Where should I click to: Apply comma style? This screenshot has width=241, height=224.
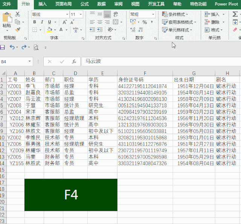[x=152, y=22]
